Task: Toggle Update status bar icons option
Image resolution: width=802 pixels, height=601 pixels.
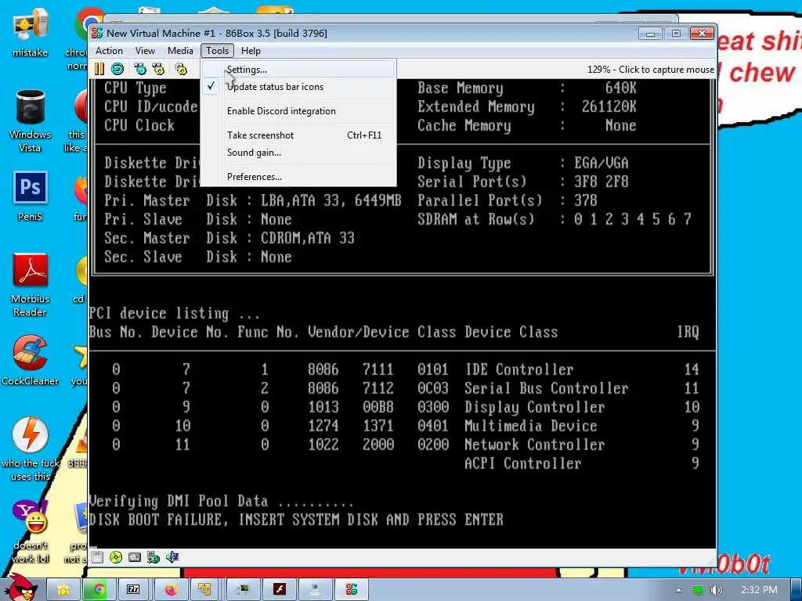Action: [x=298, y=87]
